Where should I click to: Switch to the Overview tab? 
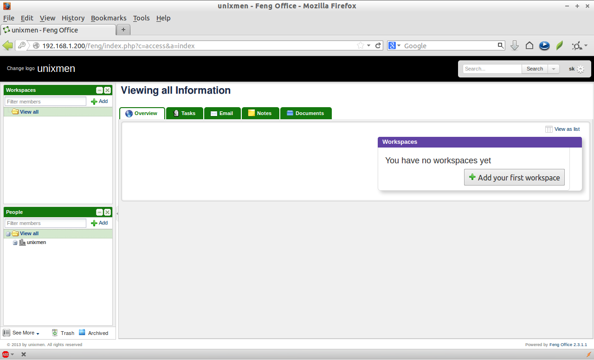(142, 113)
